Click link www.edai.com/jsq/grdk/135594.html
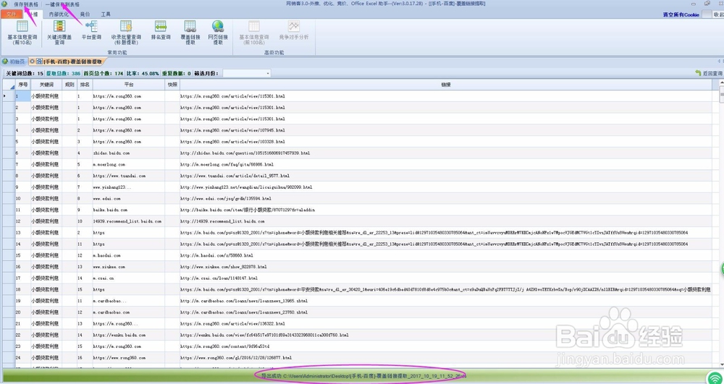The height and width of the screenshot is (384, 724). pos(225,199)
